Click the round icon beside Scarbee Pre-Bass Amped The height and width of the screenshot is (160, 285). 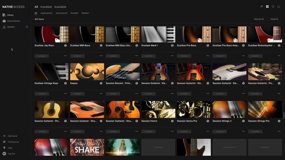[244, 45]
